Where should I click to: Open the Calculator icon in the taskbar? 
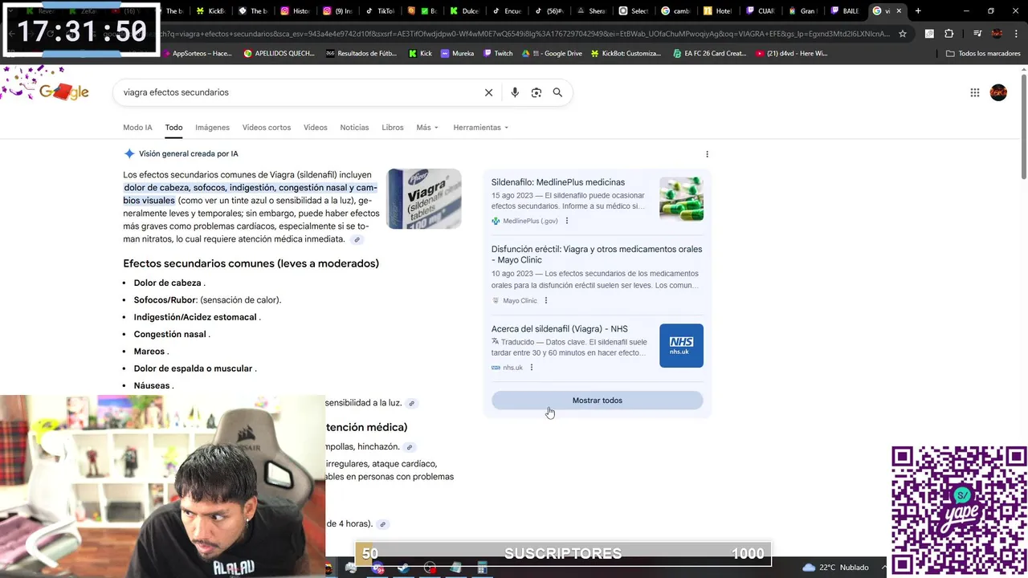click(482, 568)
